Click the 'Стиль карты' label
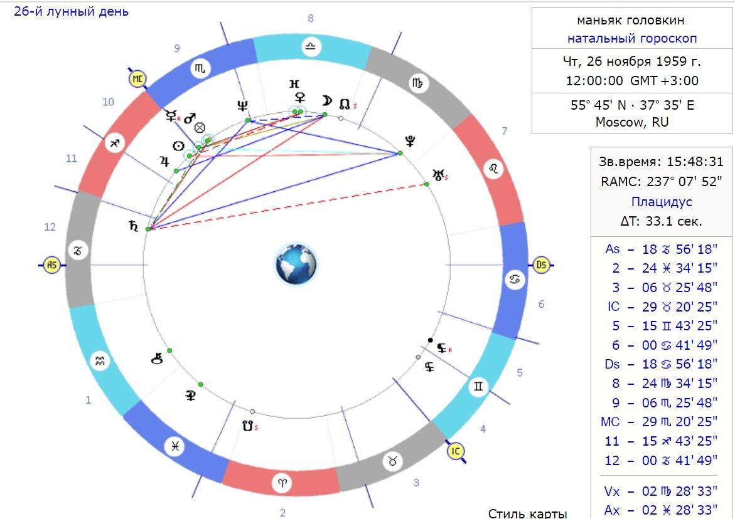 pos(527,513)
